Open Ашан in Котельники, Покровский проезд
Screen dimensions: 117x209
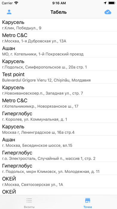(59, 51)
